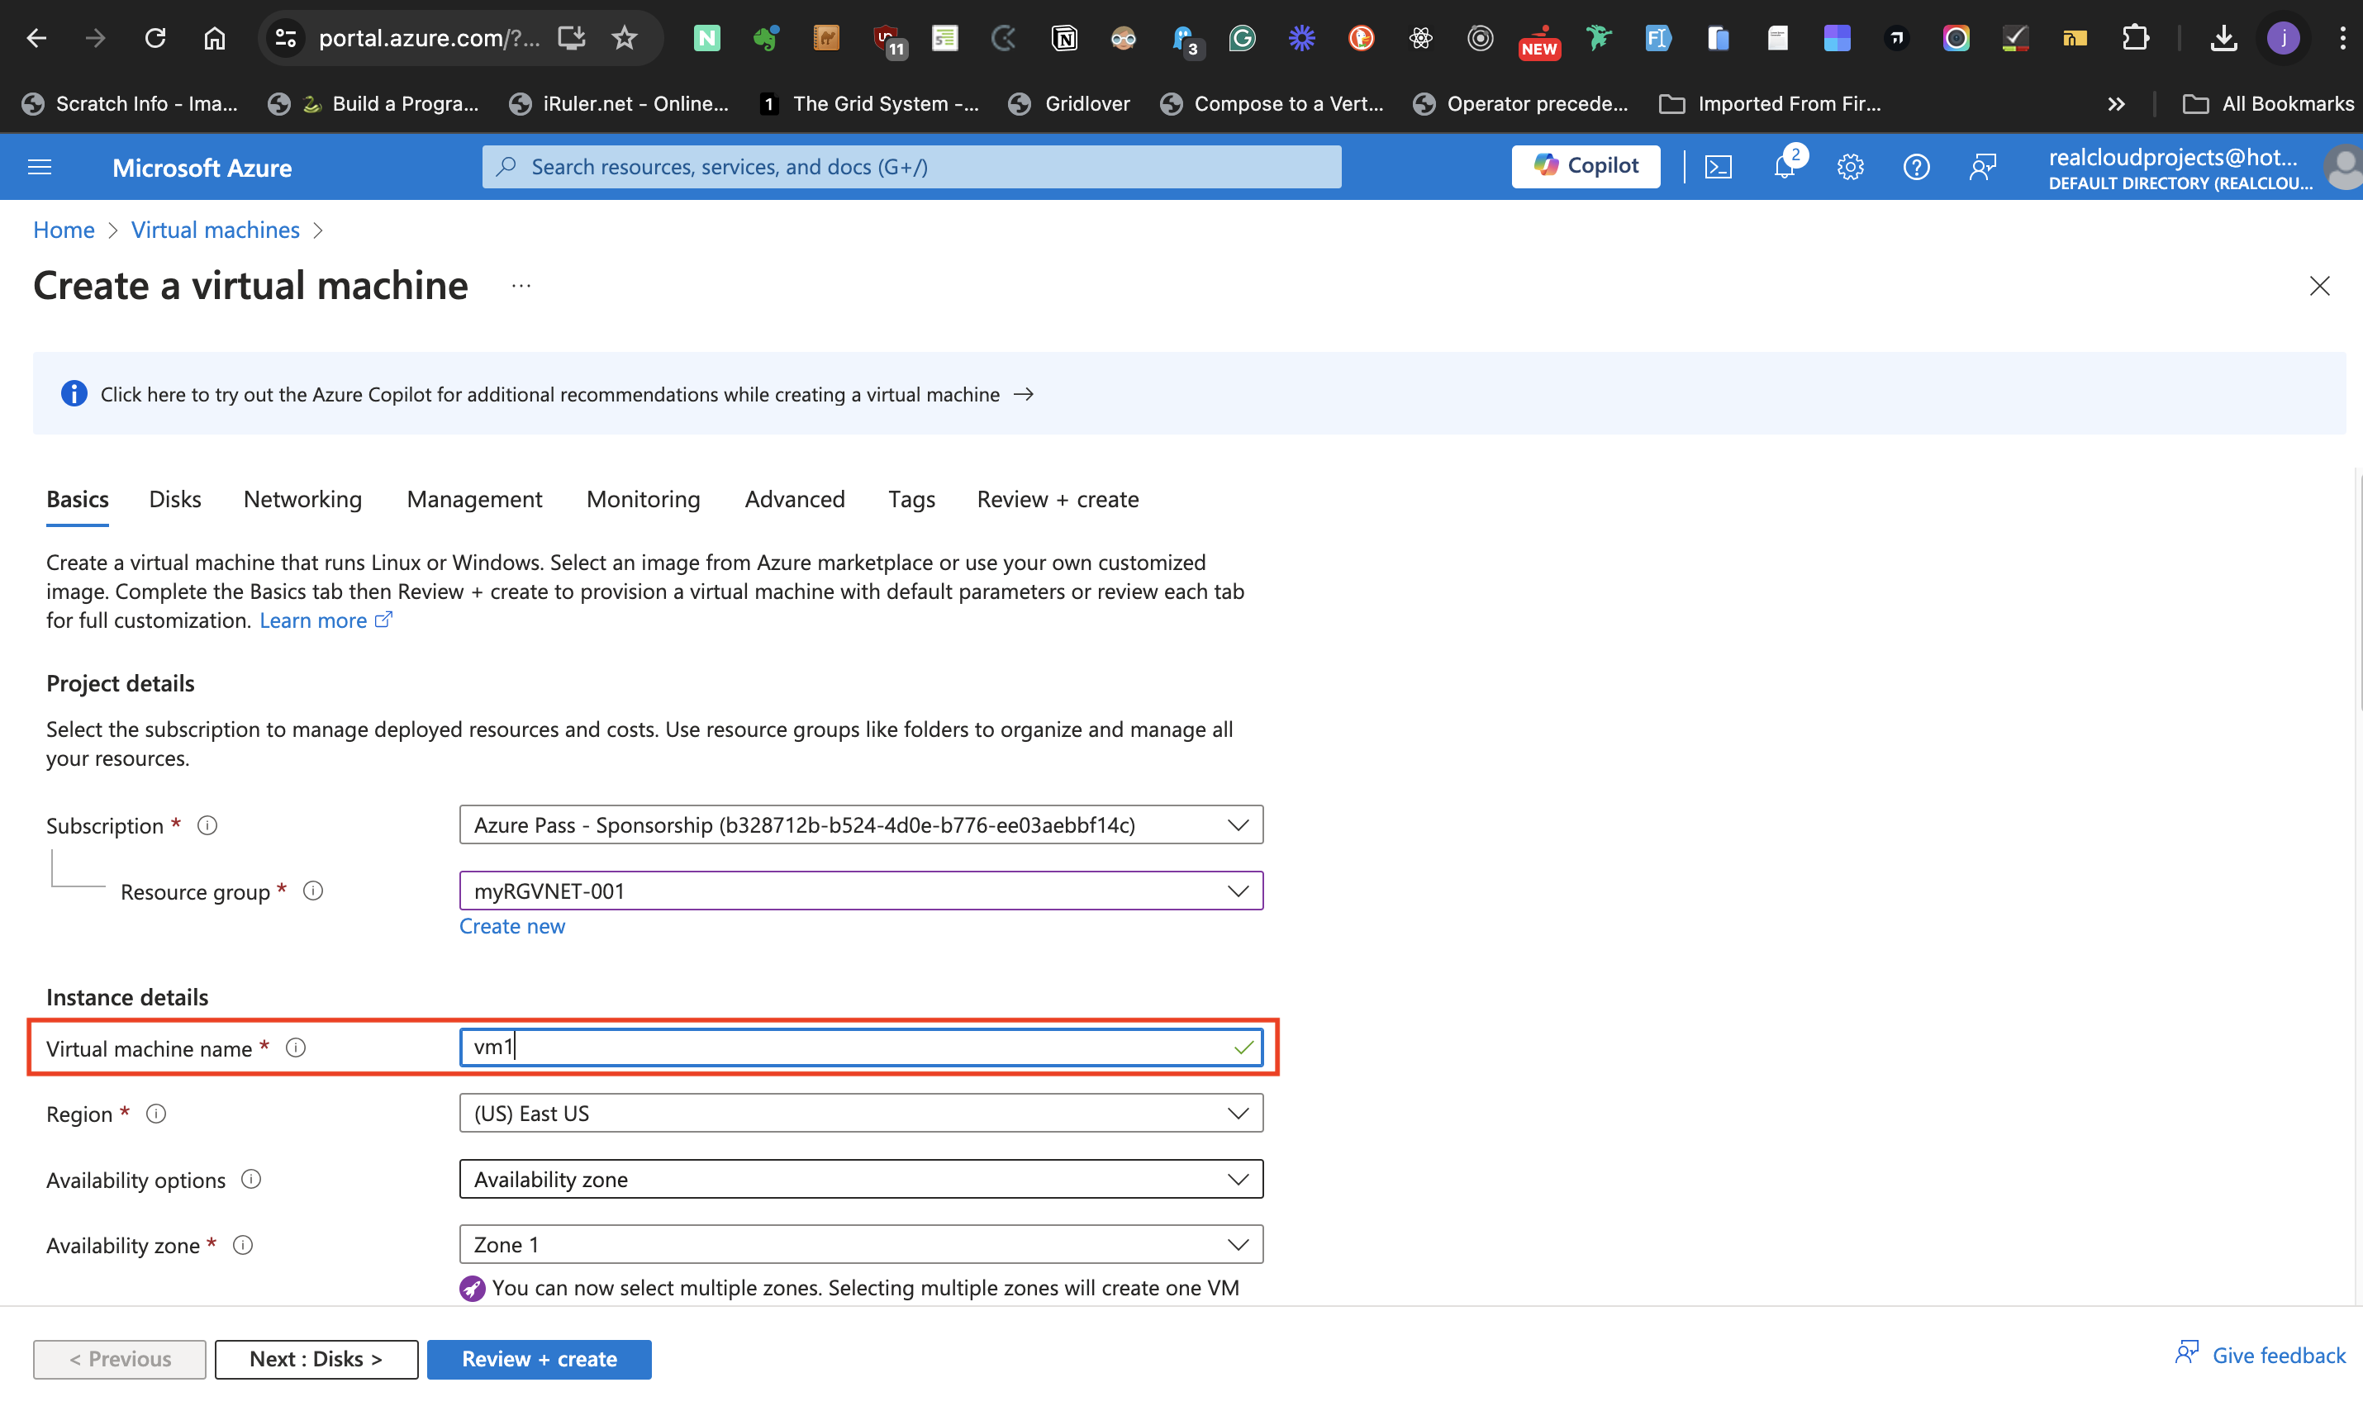Click info icon next to Resource group
2363x1411 pixels.
(x=313, y=891)
